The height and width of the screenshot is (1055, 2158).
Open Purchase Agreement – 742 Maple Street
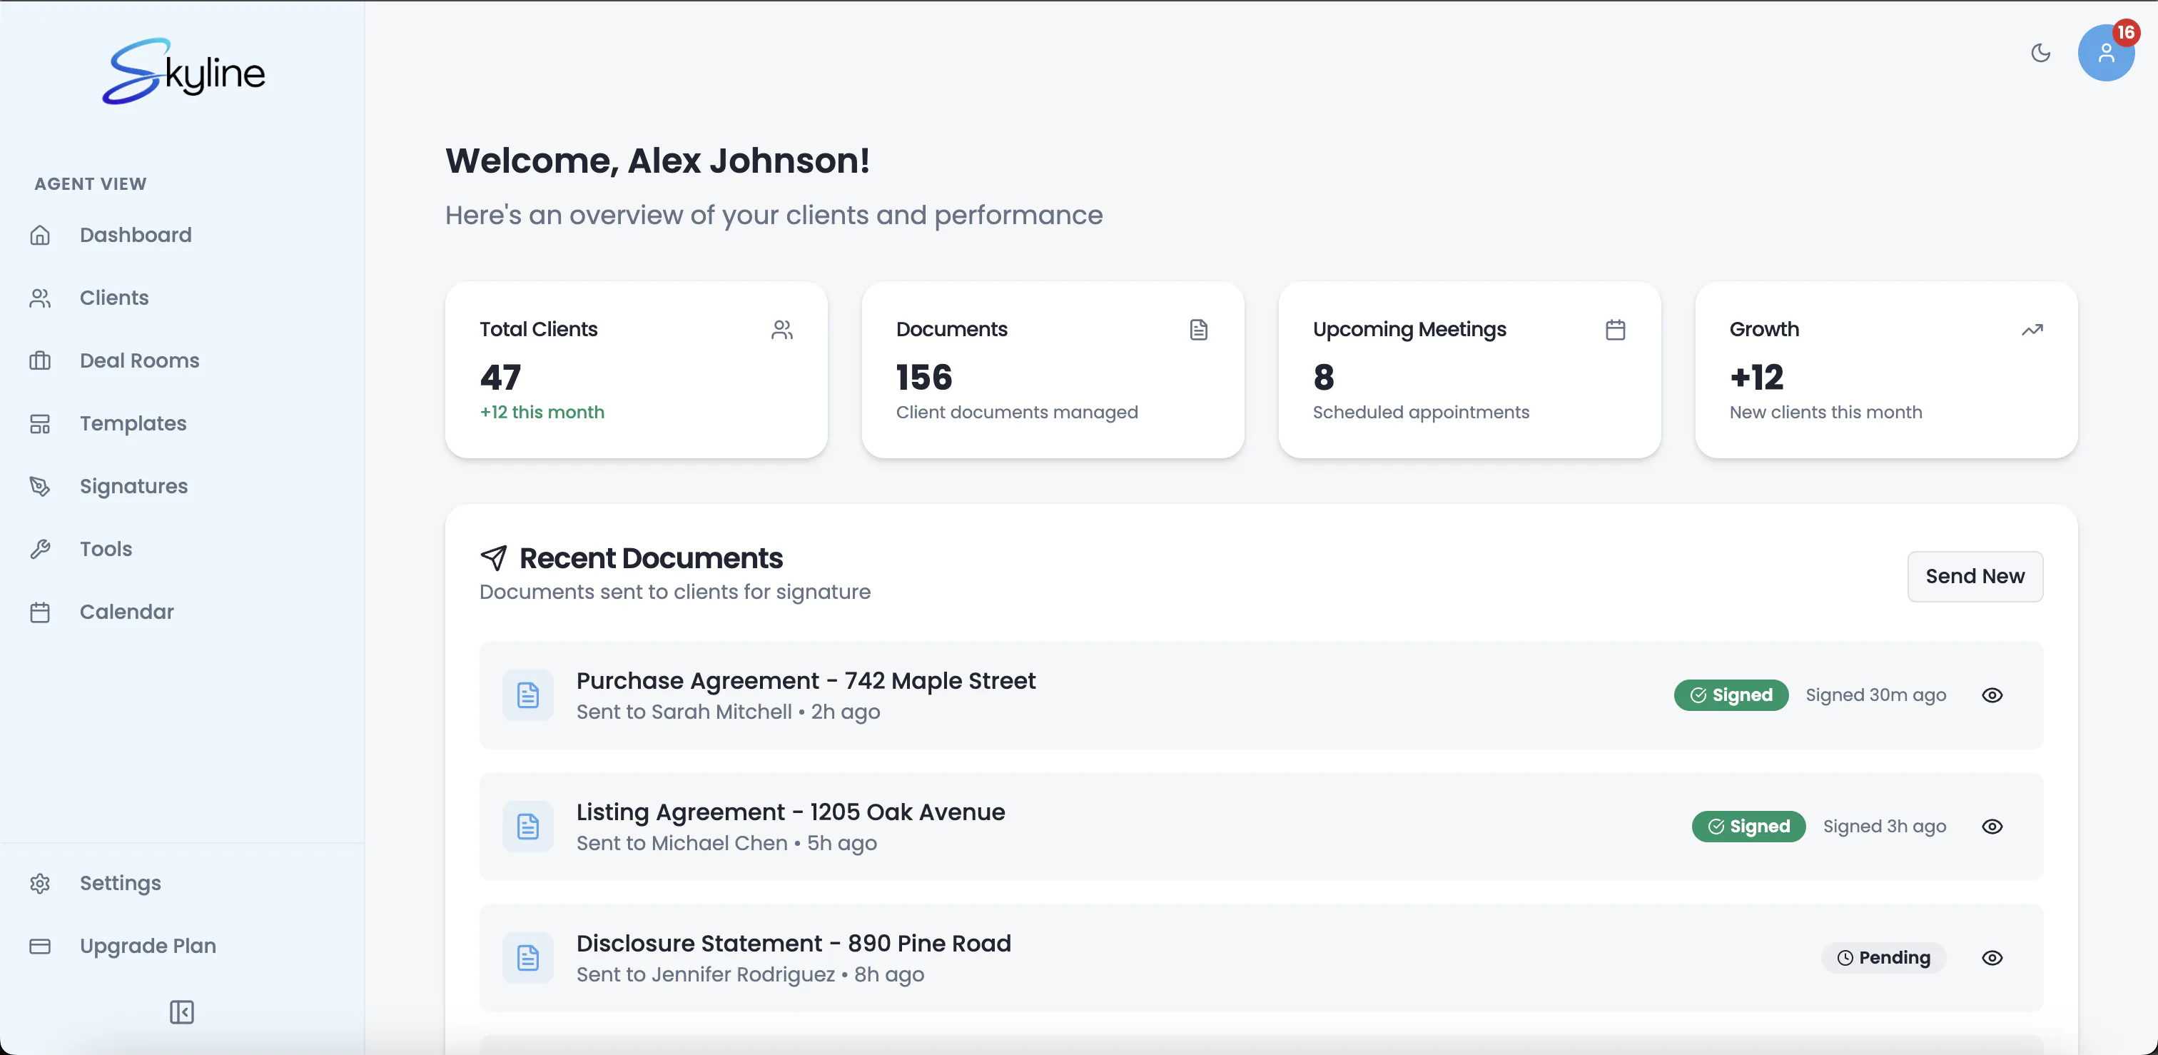[806, 681]
